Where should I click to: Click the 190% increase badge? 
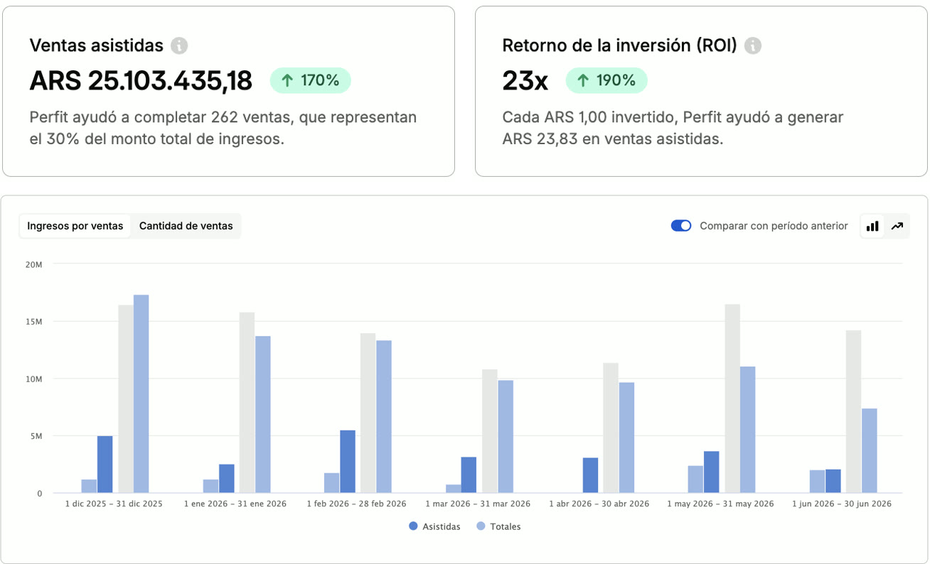coord(606,80)
